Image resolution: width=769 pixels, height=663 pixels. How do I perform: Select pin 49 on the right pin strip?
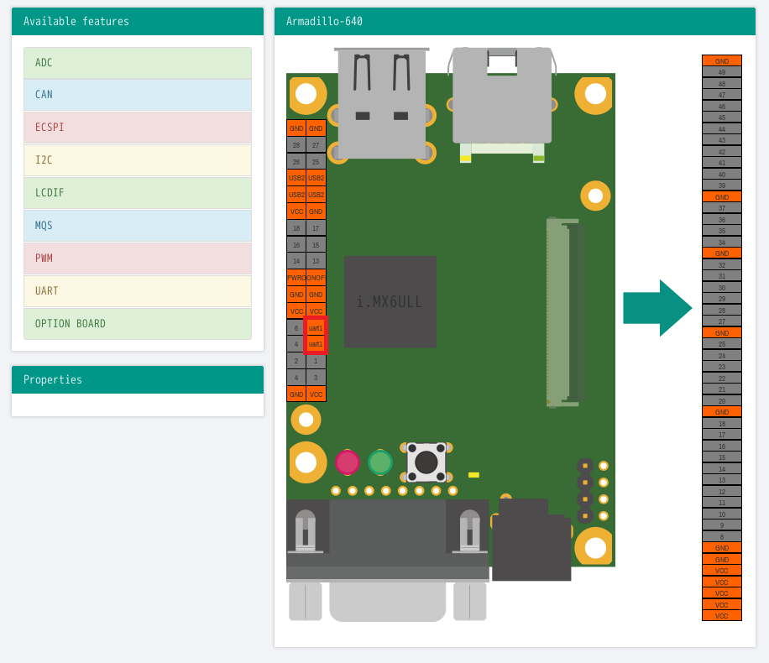point(721,72)
